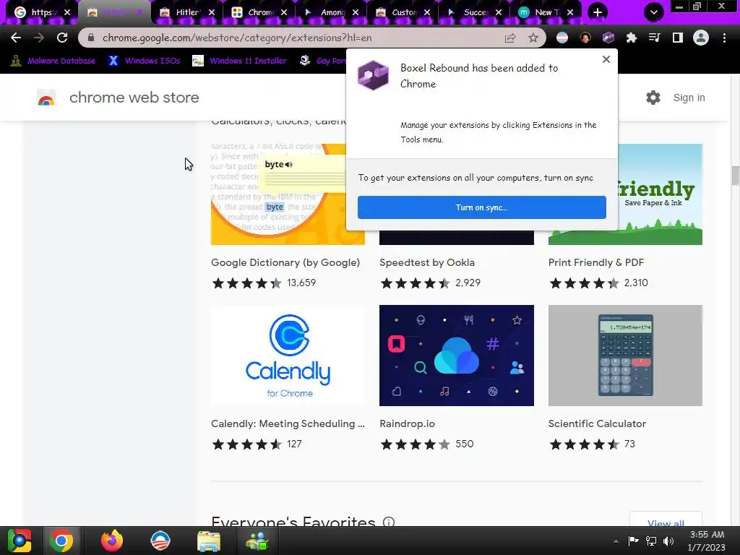Click the share page icon in the address bar
This screenshot has width=740, height=555.
(x=510, y=38)
